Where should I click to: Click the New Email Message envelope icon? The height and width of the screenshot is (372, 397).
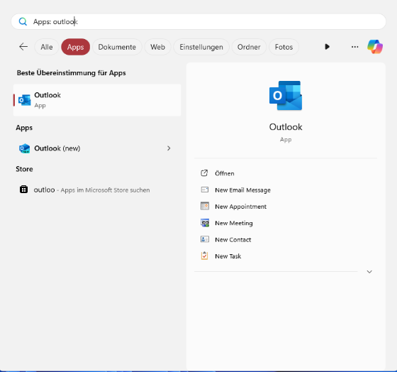tap(205, 190)
